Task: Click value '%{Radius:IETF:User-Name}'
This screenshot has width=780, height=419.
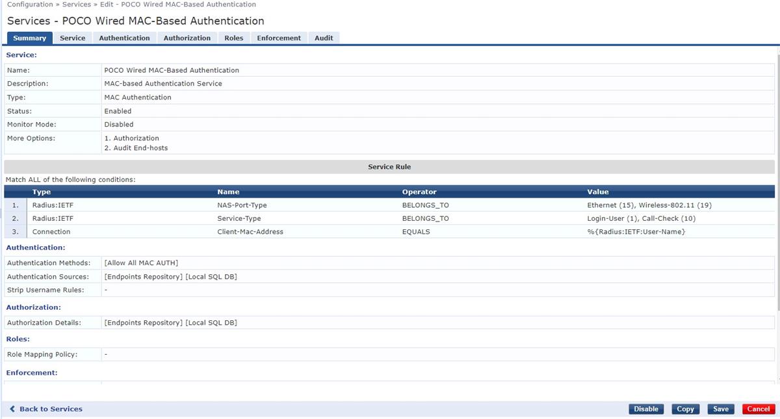Action: (x=636, y=232)
